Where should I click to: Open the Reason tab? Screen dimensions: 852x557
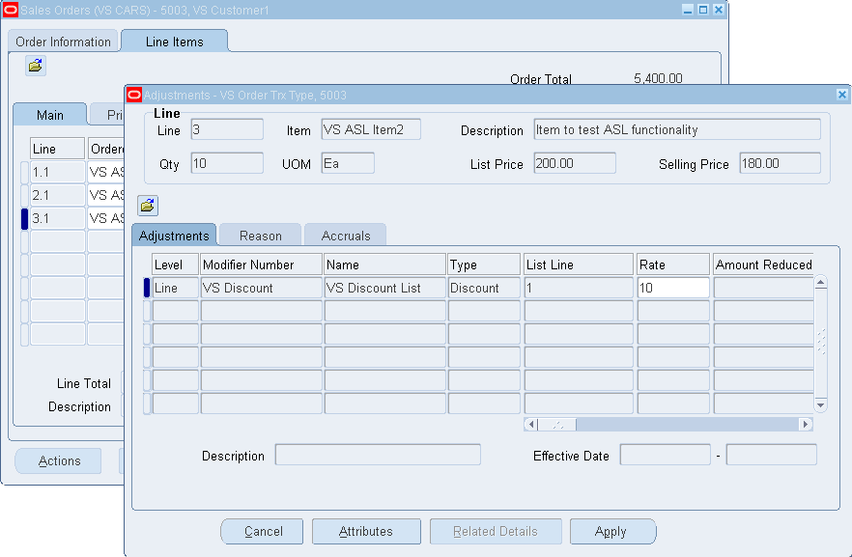[x=259, y=235]
